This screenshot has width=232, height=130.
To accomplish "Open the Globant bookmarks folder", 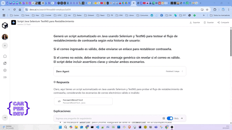I will tap(89, 15).
